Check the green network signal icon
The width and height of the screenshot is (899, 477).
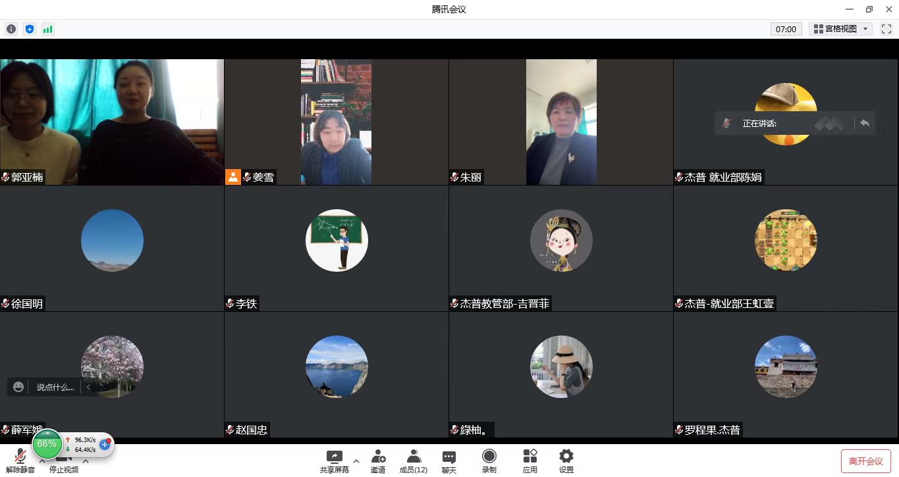[47, 29]
